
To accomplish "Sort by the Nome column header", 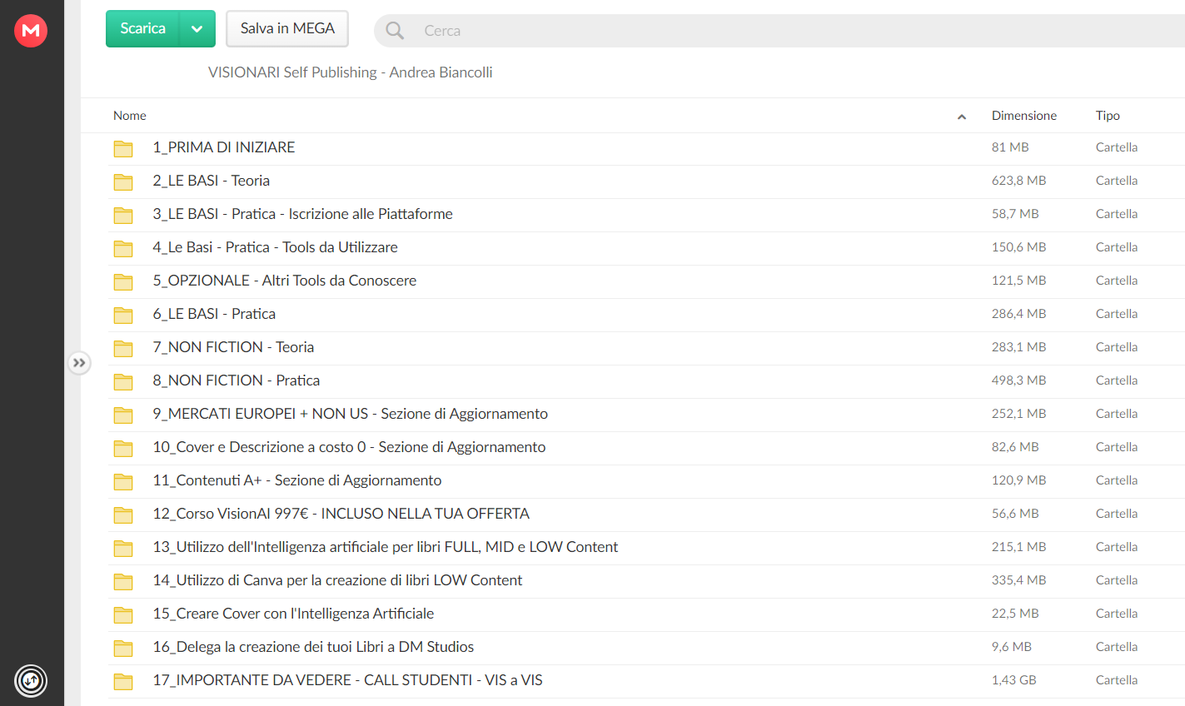I will [130, 116].
